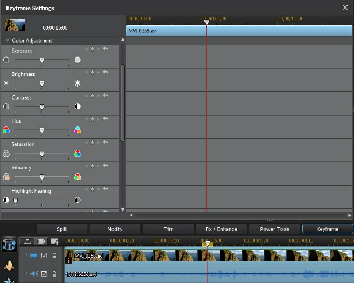Go to previous Hue keyframe
The width and height of the screenshot is (354, 283).
point(86,119)
